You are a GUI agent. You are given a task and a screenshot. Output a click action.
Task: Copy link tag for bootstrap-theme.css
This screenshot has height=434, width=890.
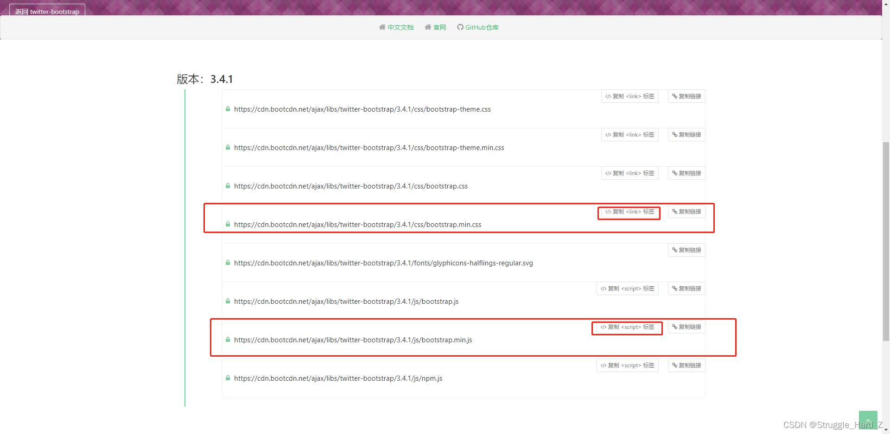tap(629, 96)
